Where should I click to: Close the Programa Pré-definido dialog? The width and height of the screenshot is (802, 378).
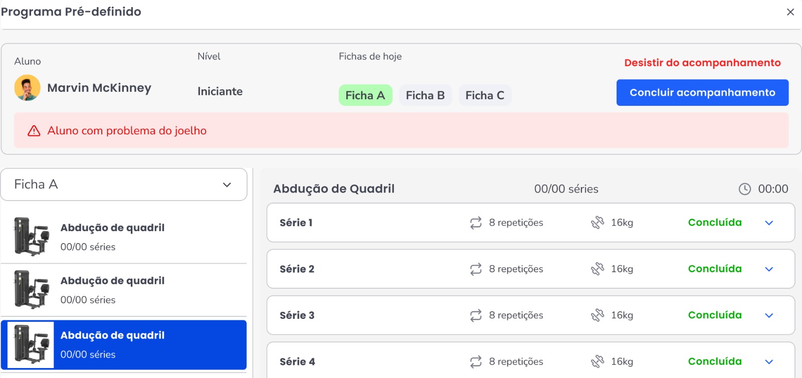[790, 12]
